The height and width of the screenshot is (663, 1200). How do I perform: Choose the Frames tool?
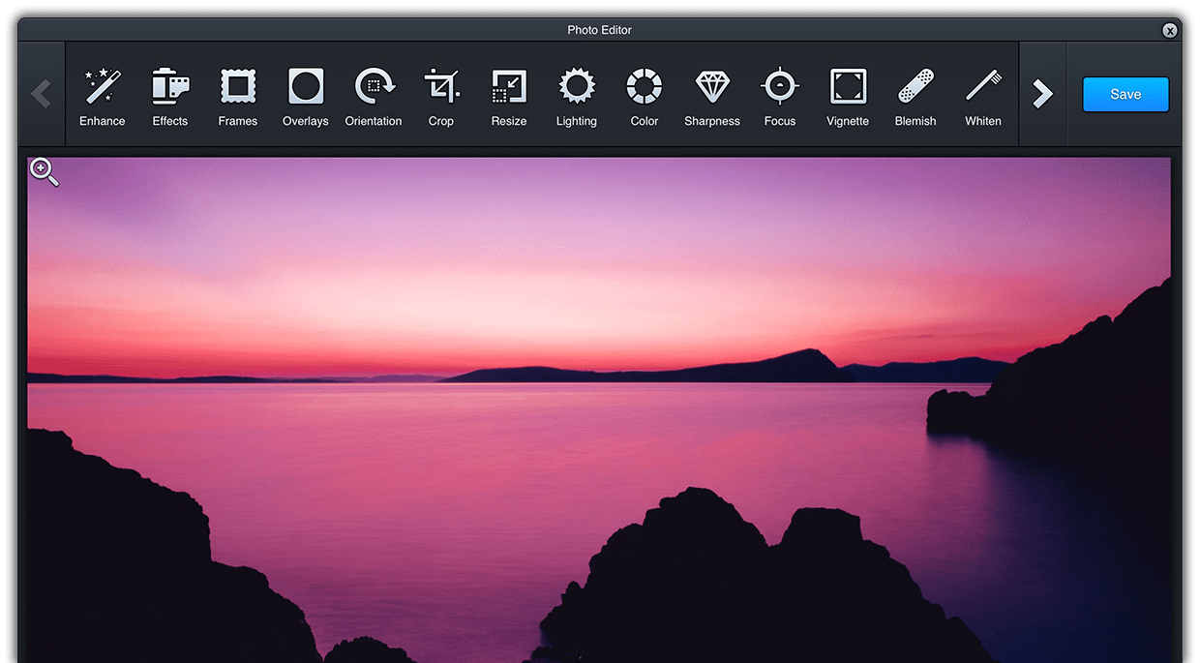pyautogui.click(x=238, y=95)
